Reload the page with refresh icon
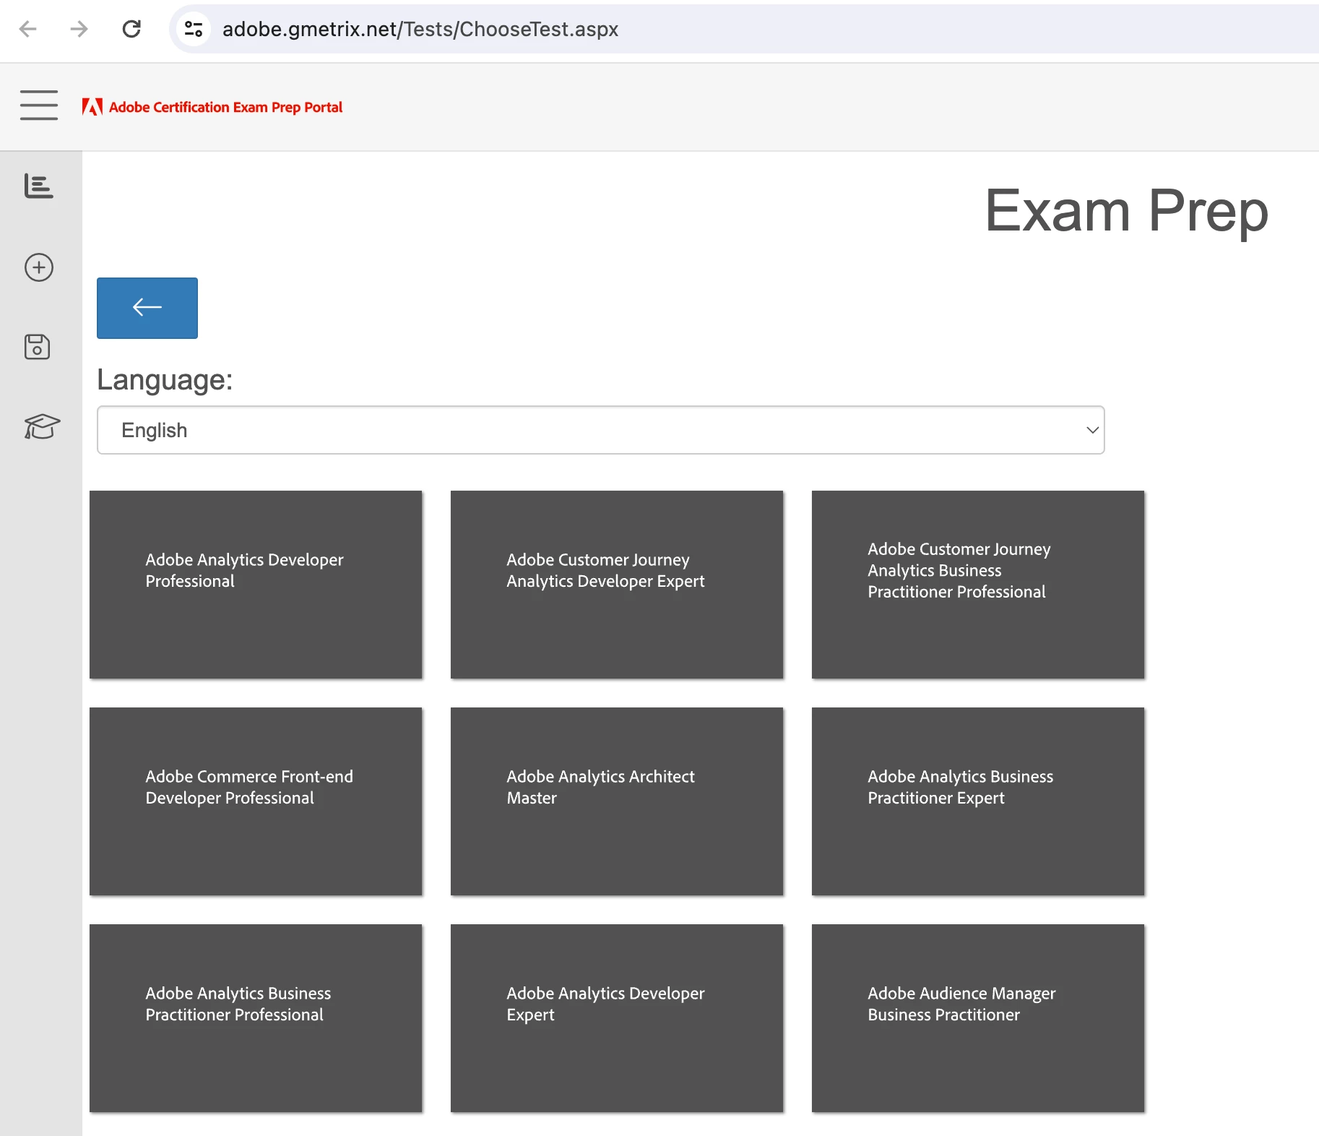The image size is (1319, 1136). pos(131,29)
